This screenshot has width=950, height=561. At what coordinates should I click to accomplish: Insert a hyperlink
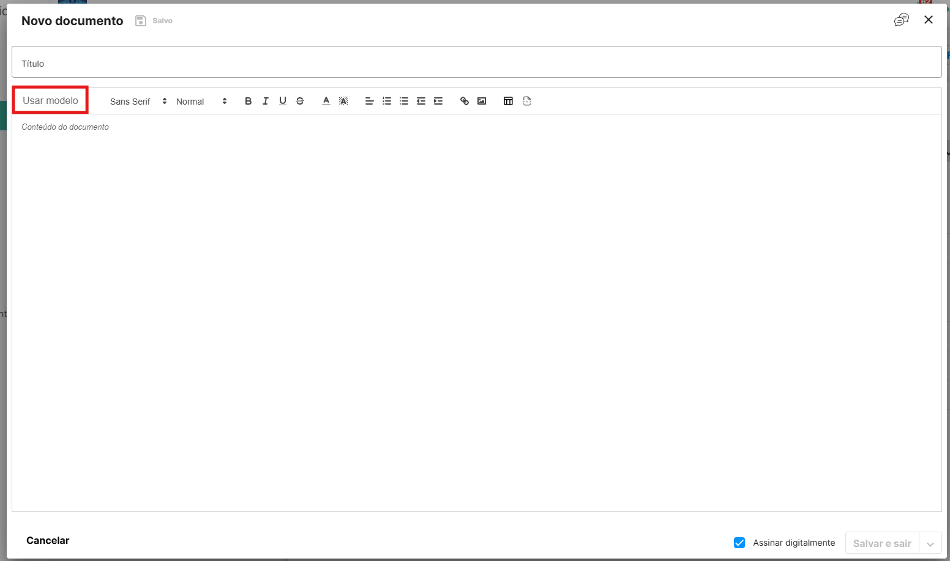[x=465, y=101]
